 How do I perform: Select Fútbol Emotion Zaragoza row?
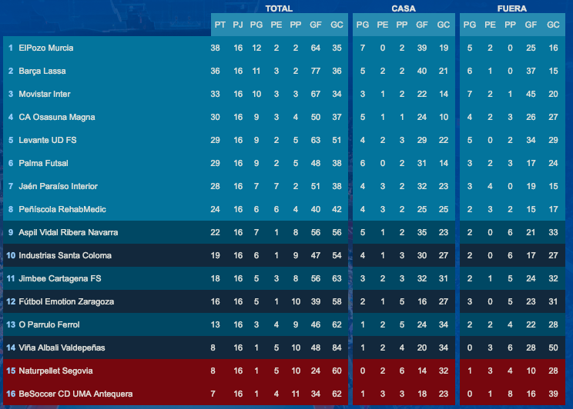point(66,301)
